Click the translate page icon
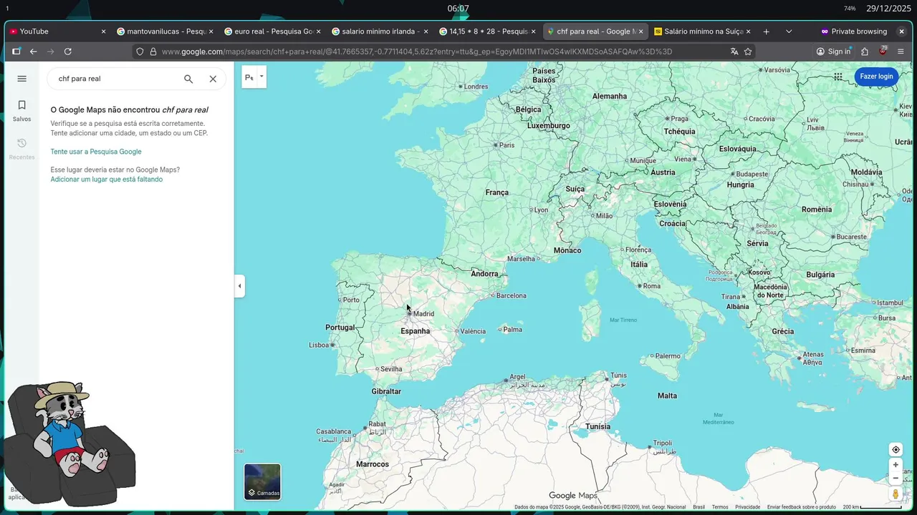Viewport: 917px width, 515px height. (734, 51)
